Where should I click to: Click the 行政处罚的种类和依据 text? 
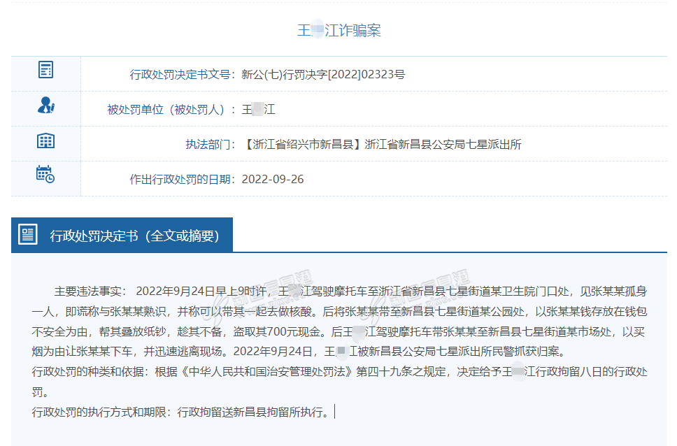coord(90,371)
